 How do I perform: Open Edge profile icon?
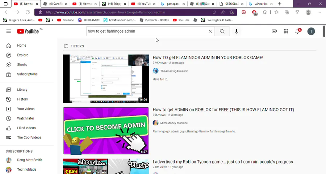coord(308,12)
